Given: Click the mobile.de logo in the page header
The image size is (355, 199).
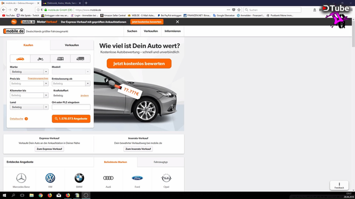Looking at the screenshot, I should tap(14, 31).
